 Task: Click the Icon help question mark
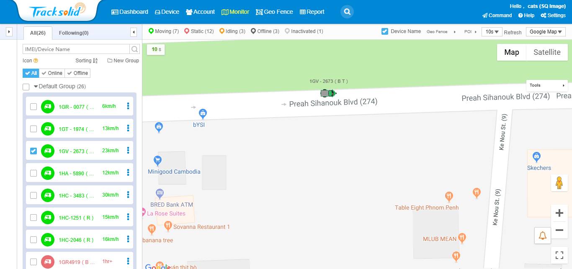coord(36,61)
